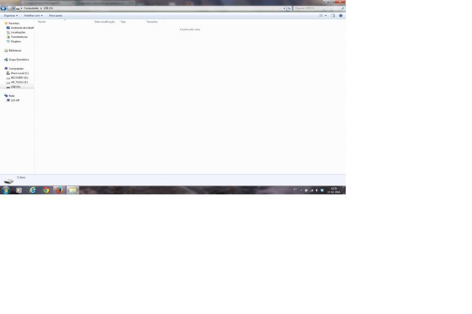Launch Google Chrome from the taskbar
472x314 pixels.
coord(46,190)
